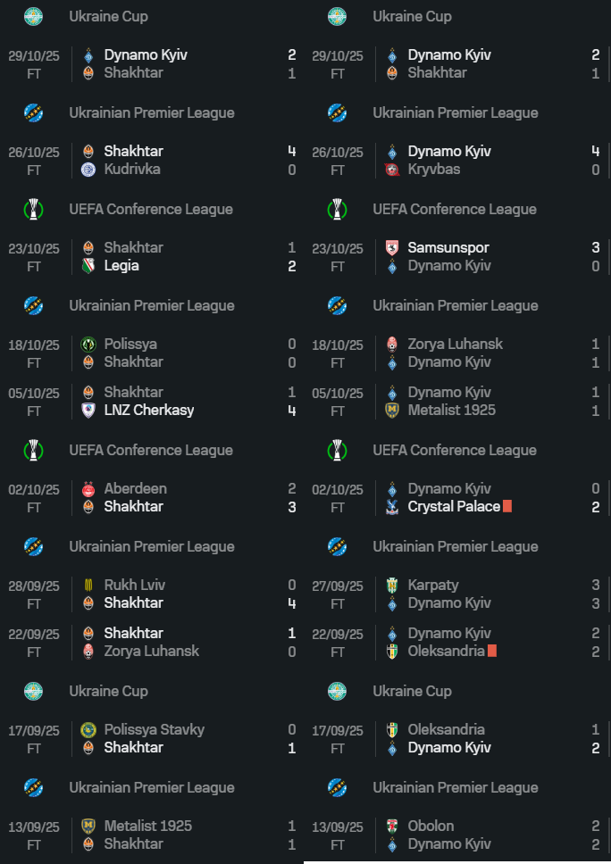Click the 27/09/25 FT status for Karpaty match
This screenshot has height=864, width=611.
click(x=338, y=604)
